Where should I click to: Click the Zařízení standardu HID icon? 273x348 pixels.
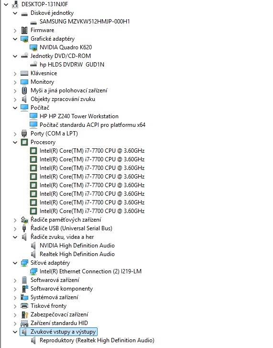pyautogui.click(x=24, y=323)
